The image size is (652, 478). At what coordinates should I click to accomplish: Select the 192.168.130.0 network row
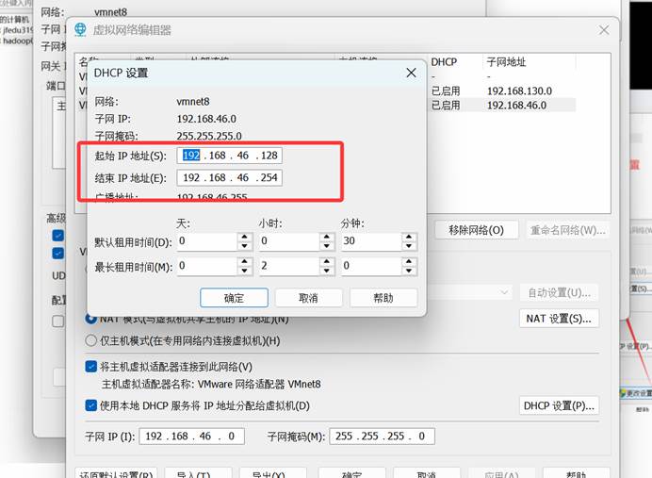click(519, 91)
